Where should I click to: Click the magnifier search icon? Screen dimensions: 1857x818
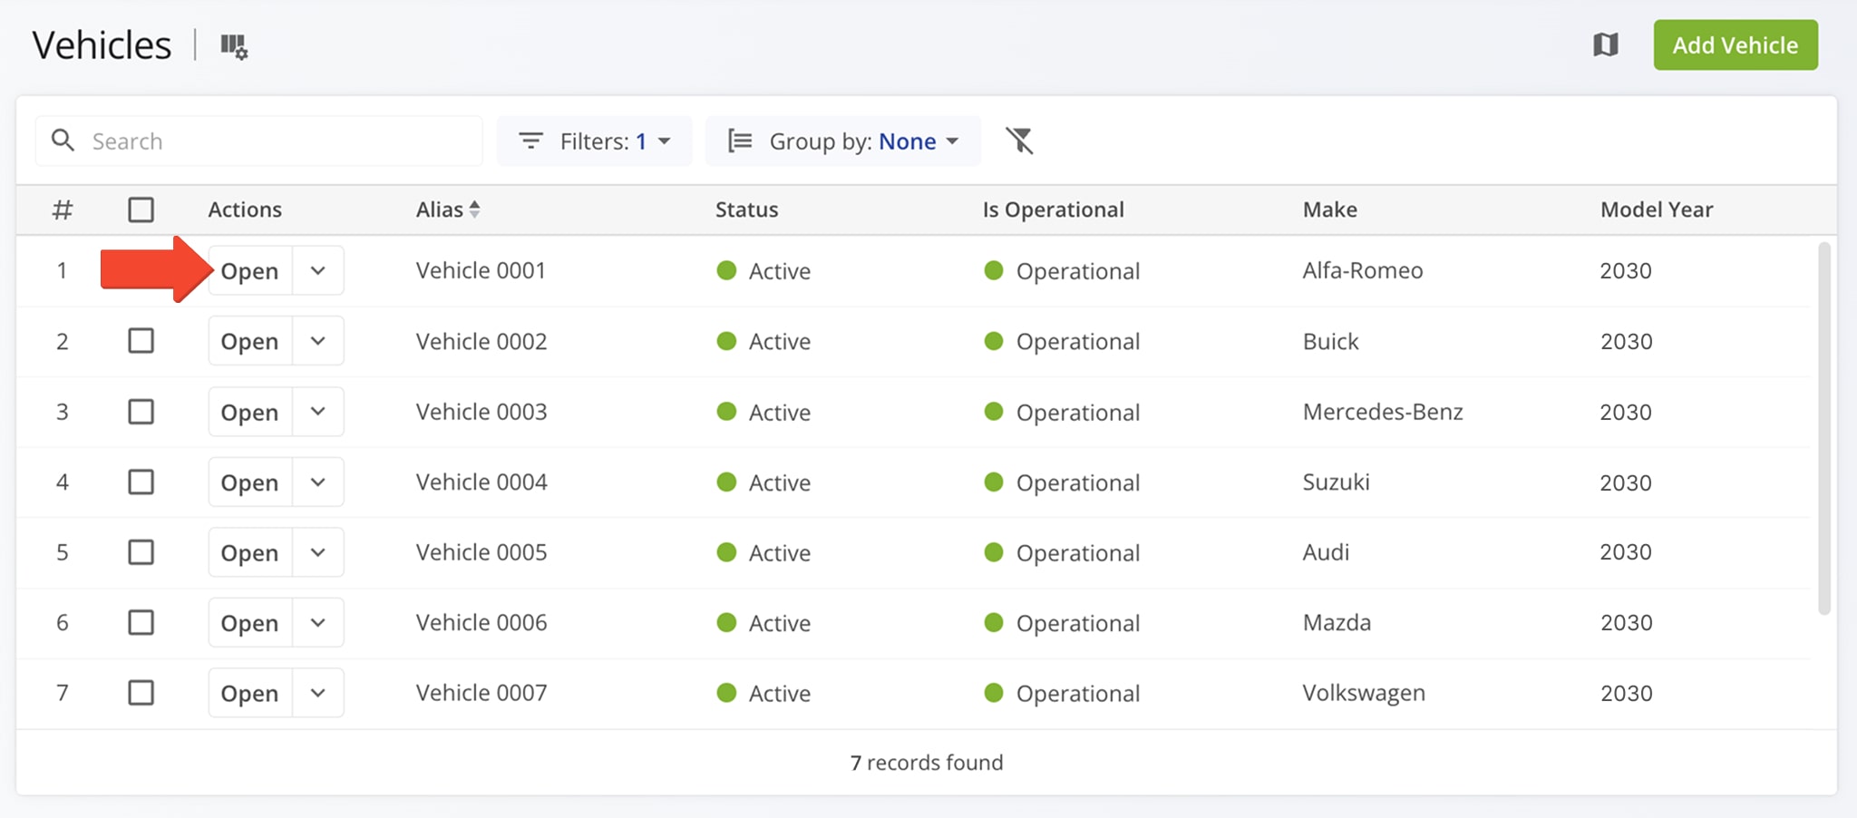click(63, 141)
